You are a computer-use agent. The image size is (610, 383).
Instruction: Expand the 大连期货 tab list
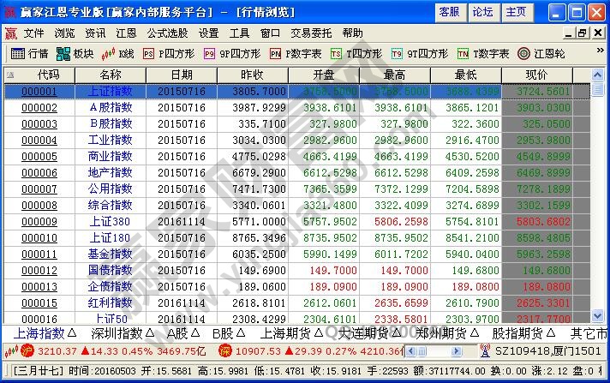(x=397, y=332)
